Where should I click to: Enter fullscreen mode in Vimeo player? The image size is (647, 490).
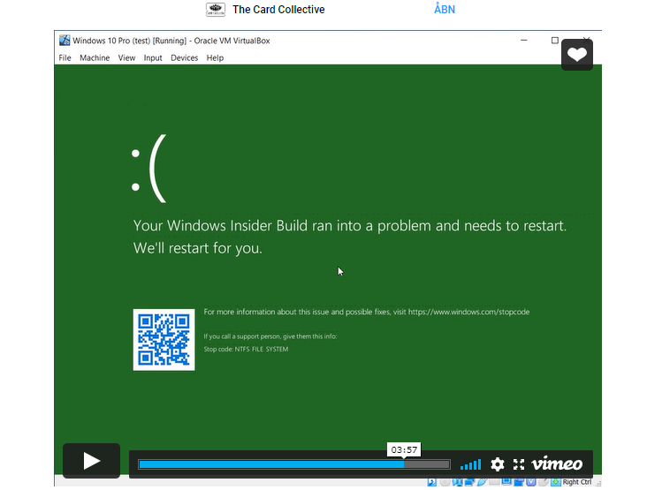(x=519, y=464)
